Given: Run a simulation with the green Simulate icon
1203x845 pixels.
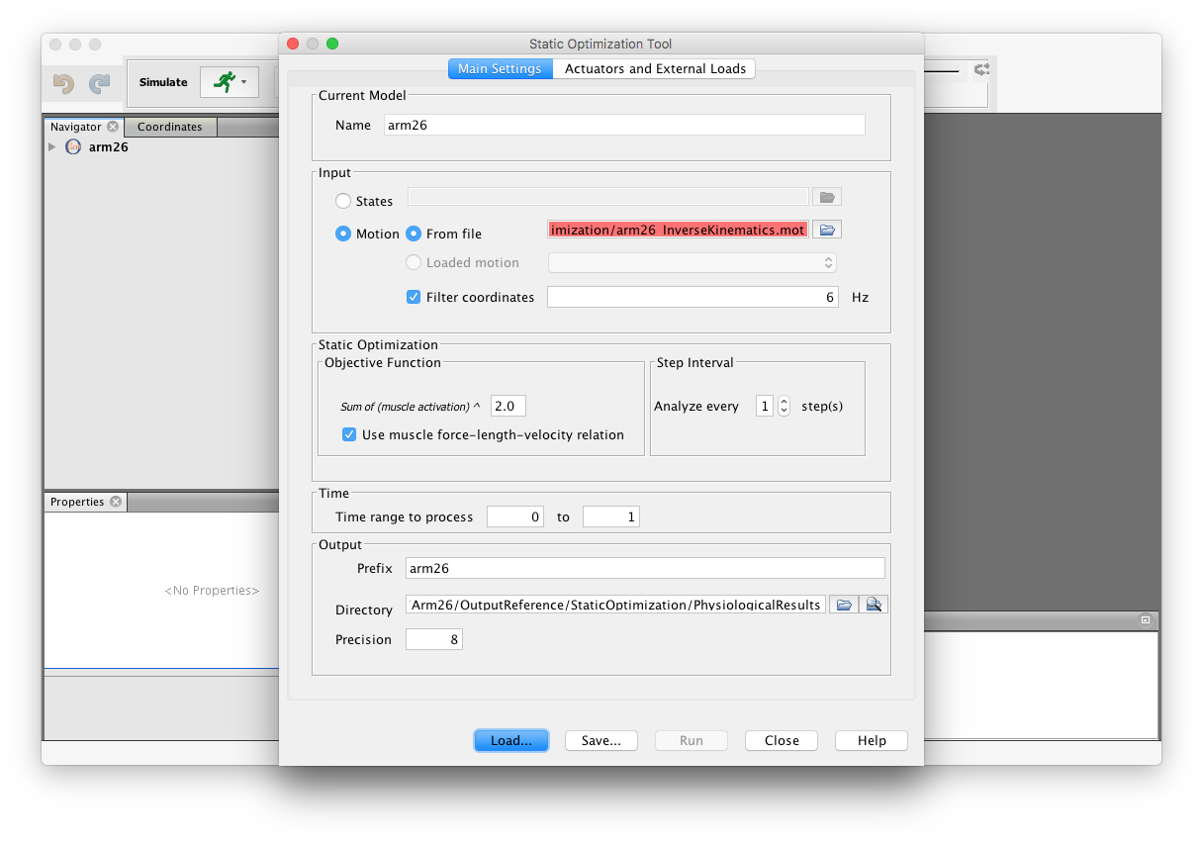Looking at the screenshot, I should [x=223, y=82].
